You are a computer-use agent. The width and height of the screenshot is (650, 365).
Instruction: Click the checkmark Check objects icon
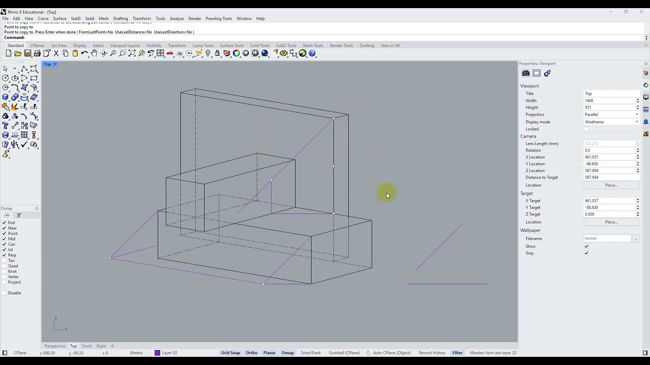[24, 144]
